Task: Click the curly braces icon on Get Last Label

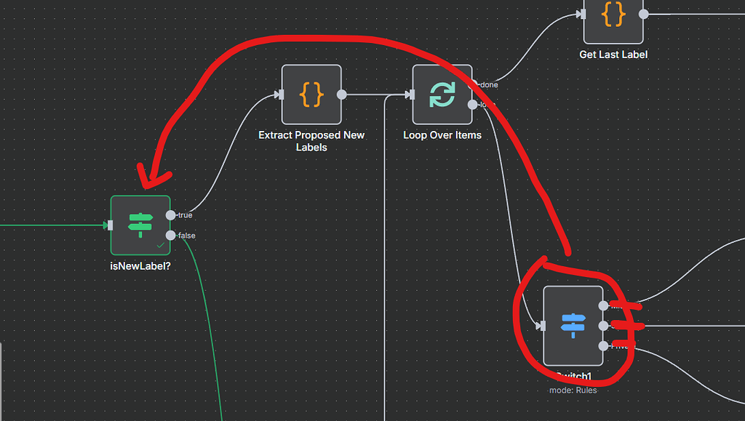Action: pos(613,12)
